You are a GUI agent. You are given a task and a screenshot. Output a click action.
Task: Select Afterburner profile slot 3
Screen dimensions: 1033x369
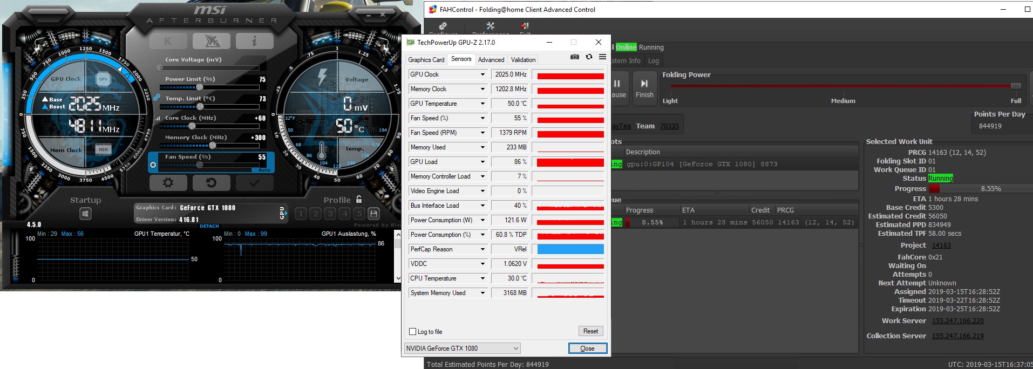tap(330, 214)
